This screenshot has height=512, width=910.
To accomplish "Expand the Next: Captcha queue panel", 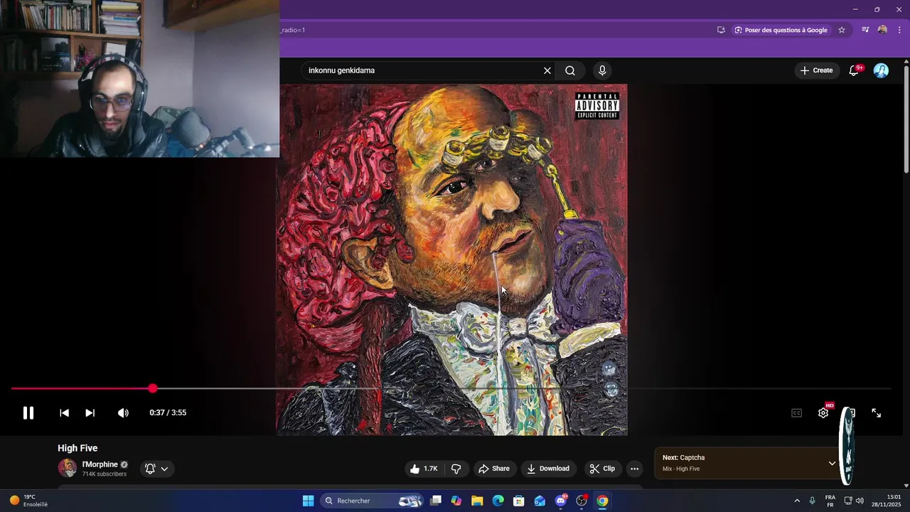I will click(x=832, y=463).
